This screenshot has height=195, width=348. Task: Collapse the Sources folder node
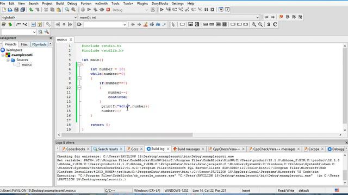[x=8, y=60]
